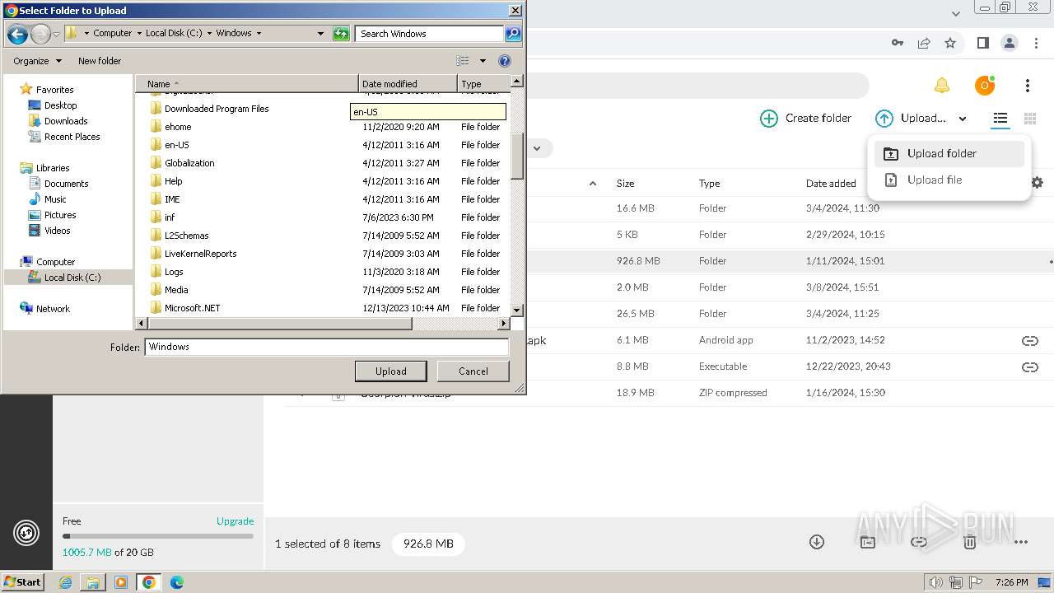This screenshot has width=1054, height=593.
Task: Open the address bar history dropdown arrow
Action: coord(321,34)
